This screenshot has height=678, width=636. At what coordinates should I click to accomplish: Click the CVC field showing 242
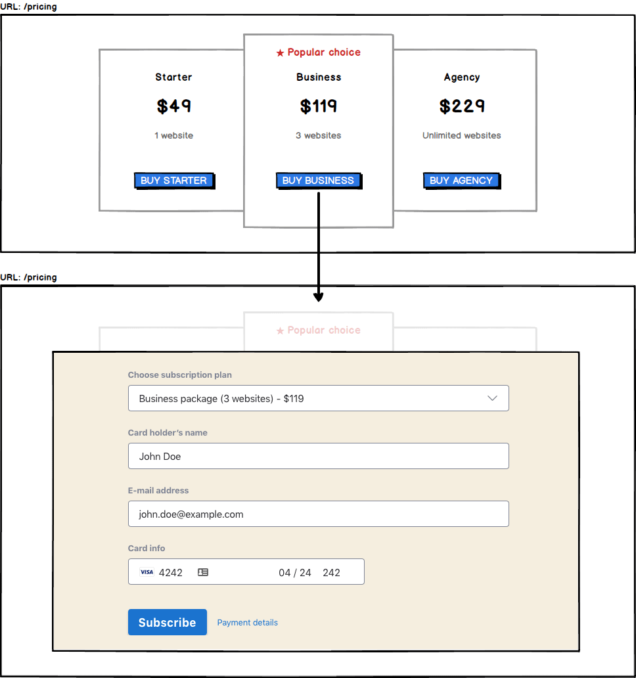tap(332, 572)
